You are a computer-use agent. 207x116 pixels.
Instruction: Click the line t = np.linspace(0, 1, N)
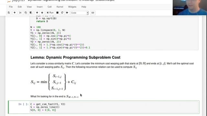coord(48,30)
